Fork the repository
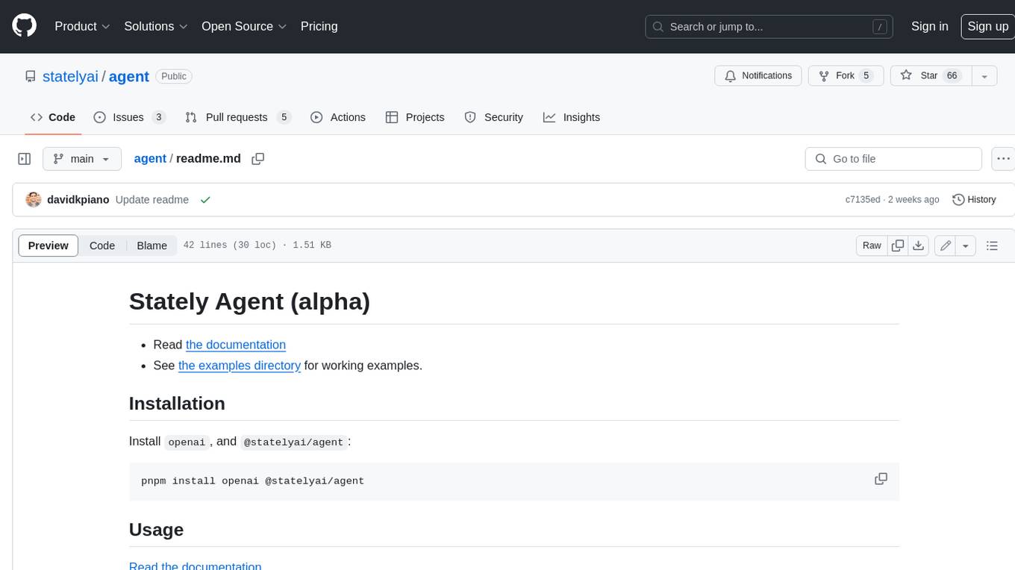This screenshot has height=570, width=1015. [x=846, y=76]
